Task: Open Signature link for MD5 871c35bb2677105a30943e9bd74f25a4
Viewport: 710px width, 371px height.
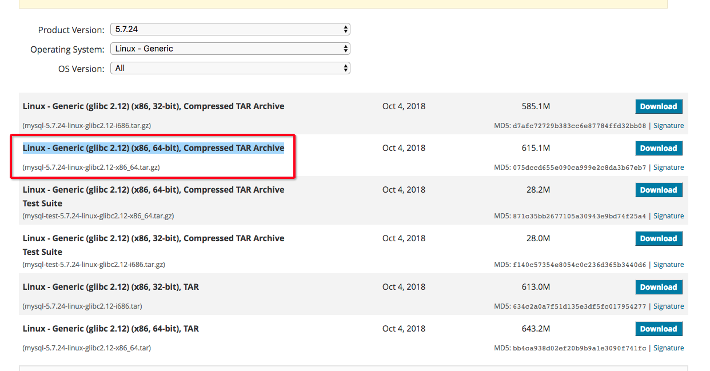Action: (668, 216)
